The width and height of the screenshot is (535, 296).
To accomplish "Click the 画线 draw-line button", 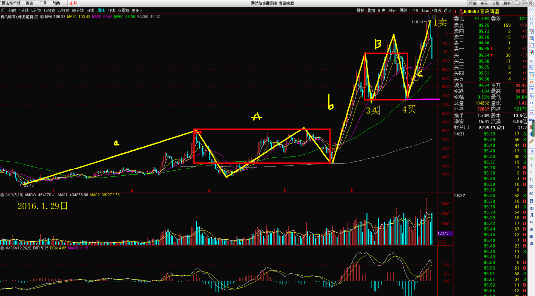I will pyautogui.click(x=404, y=11).
